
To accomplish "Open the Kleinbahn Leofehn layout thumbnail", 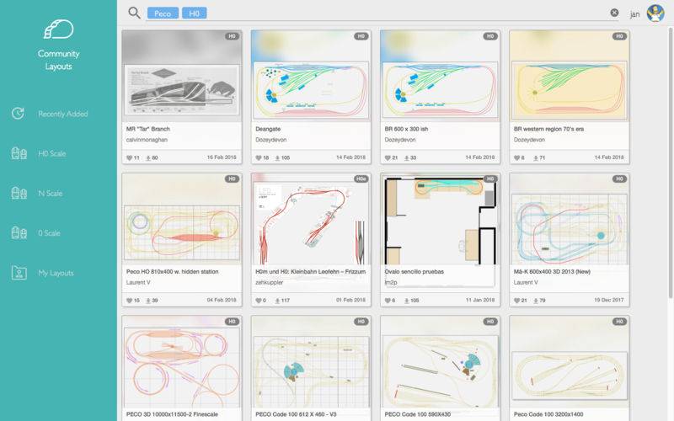I will pyautogui.click(x=311, y=219).
